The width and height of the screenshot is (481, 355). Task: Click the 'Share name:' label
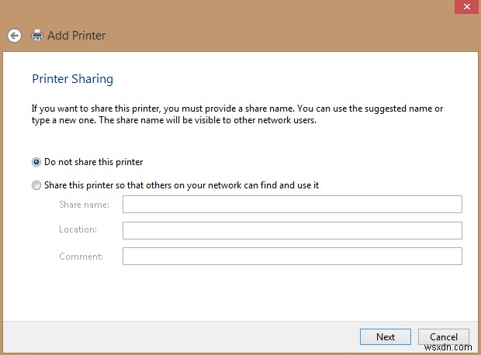(84, 205)
